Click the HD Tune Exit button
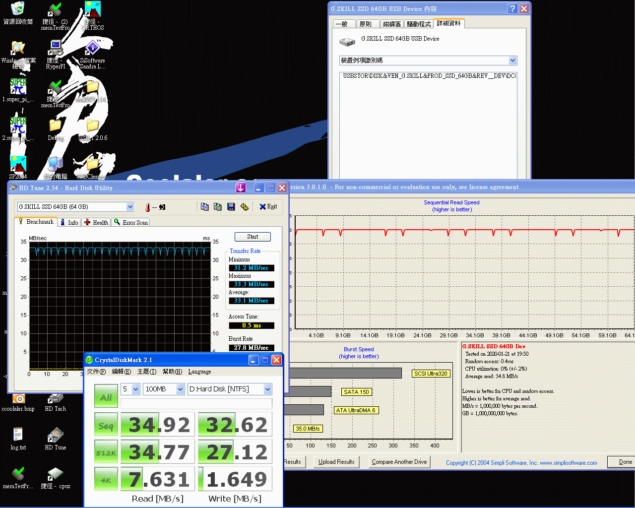 tap(268, 206)
